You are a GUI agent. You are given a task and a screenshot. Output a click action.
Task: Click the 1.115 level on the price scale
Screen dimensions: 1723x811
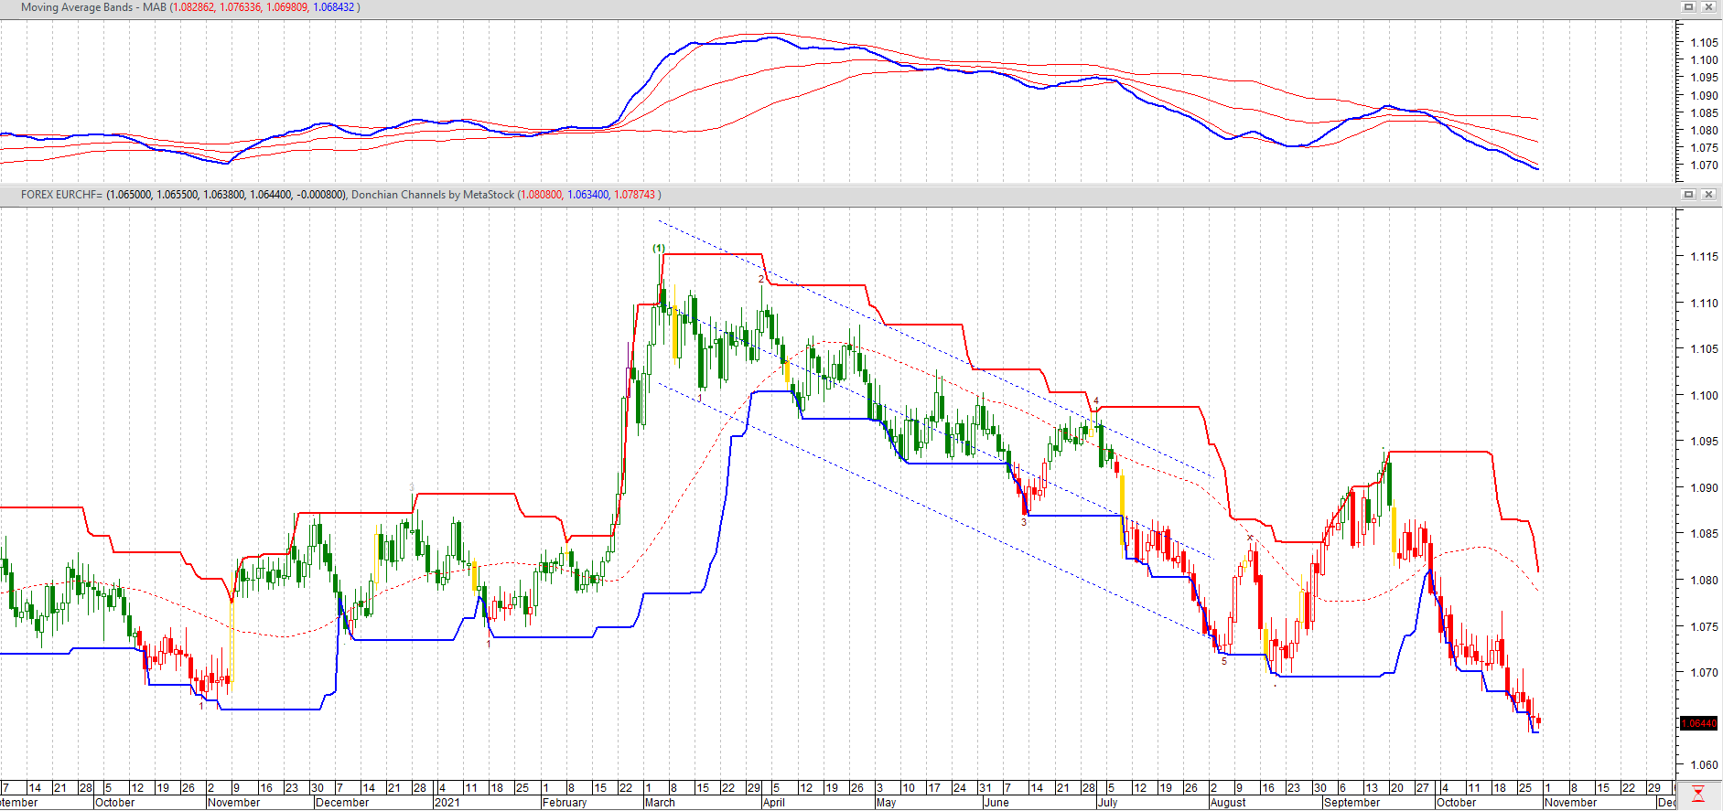point(1704,257)
